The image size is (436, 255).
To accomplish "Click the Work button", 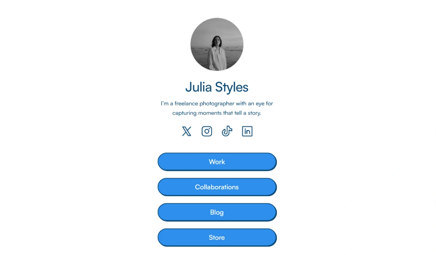I will [217, 162].
